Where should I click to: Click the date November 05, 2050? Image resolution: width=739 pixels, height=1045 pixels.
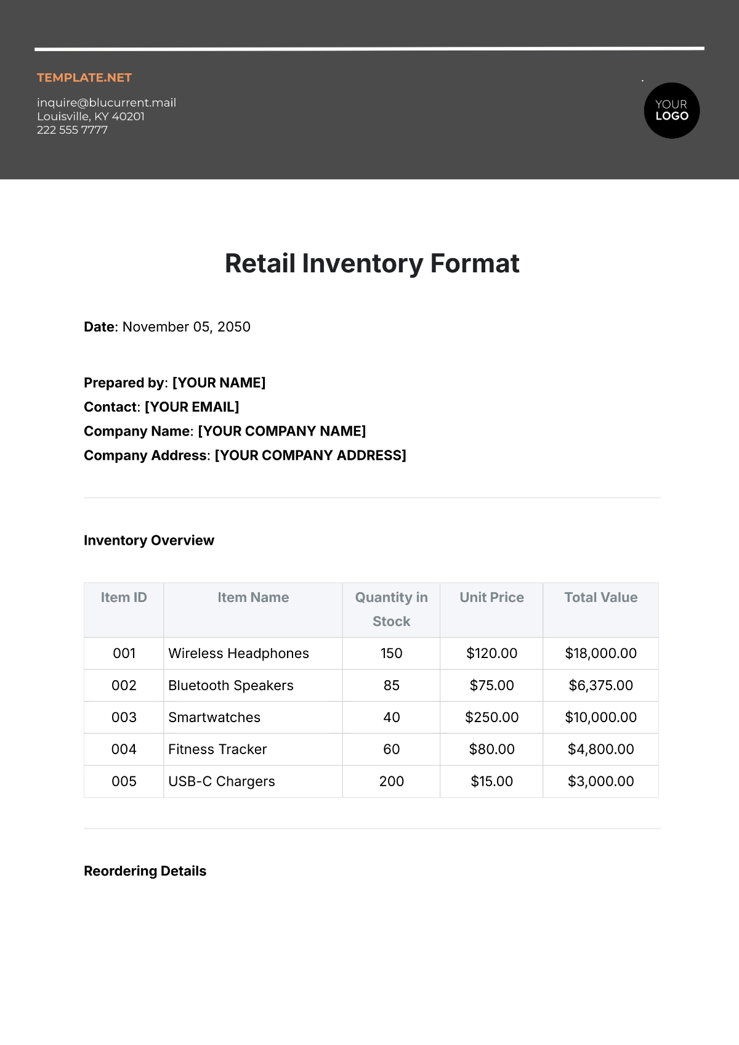[187, 327]
